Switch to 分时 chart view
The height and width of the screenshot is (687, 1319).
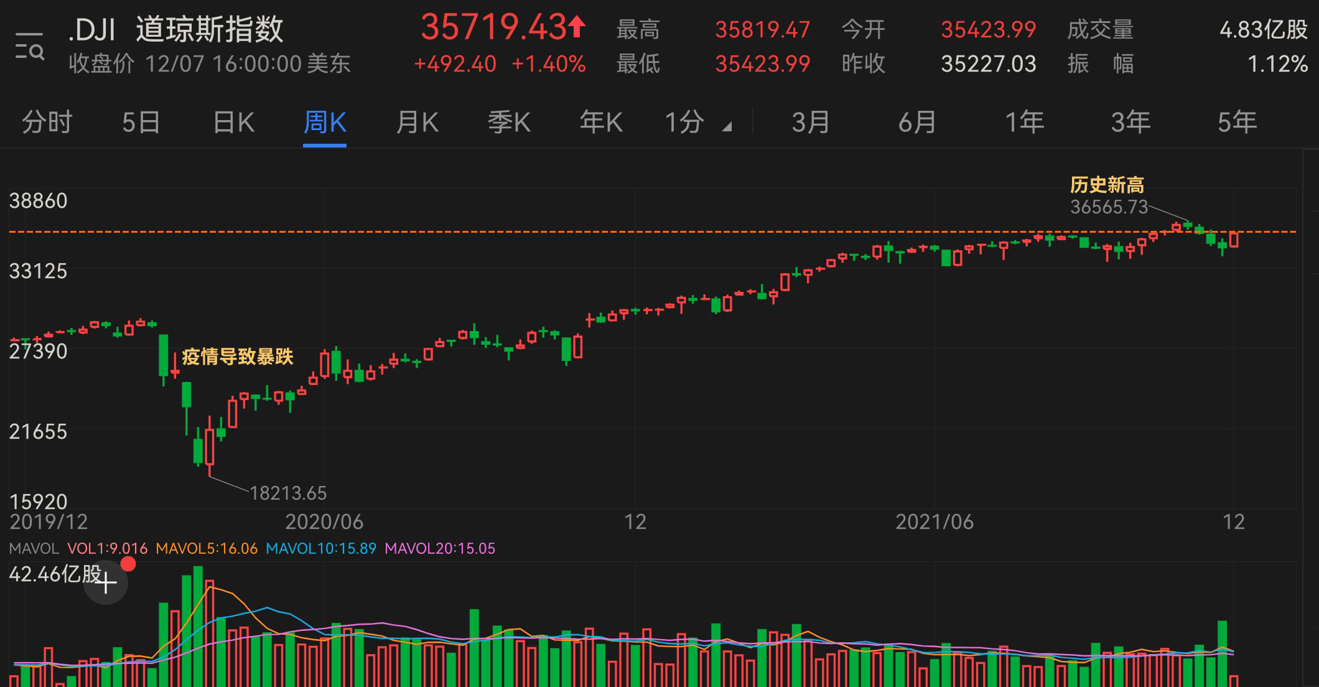tap(47, 123)
